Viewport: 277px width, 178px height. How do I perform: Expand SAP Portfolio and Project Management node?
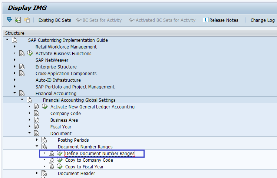click(x=15, y=87)
